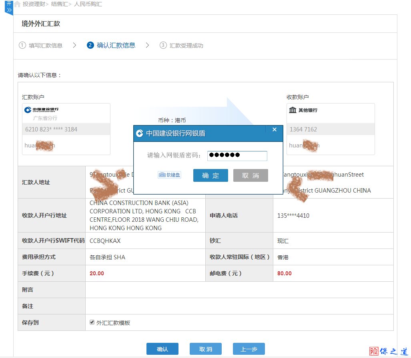The height and width of the screenshot is (358, 411).
Task: Select the fee method 各自承担 SHA
Action: [x=108, y=257]
